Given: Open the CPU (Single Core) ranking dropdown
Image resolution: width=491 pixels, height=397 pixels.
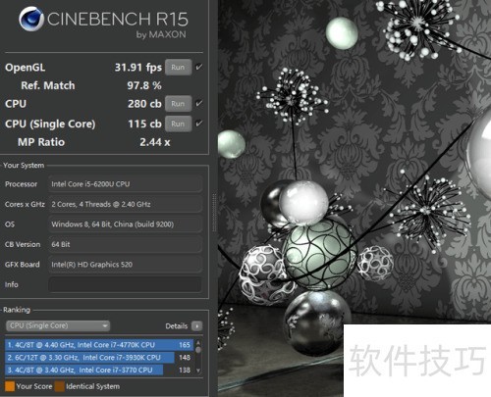Looking at the screenshot, I should pos(58,325).
